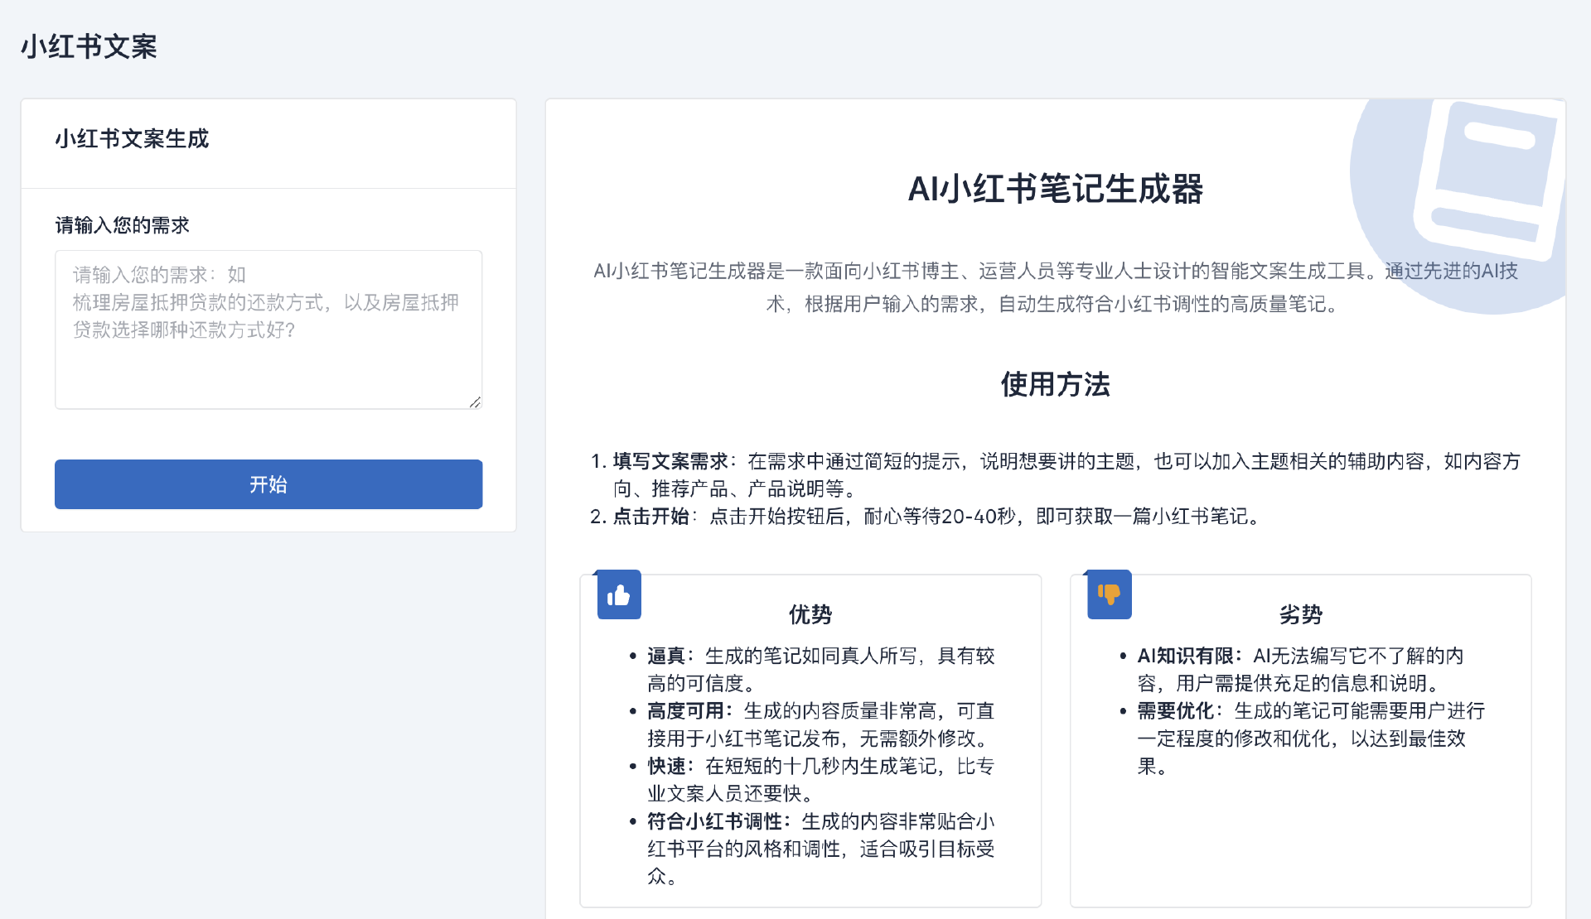This screenshot has width=1591, height=919.
Task: Click the 优势 card title
Action: [x=810, y=614]
